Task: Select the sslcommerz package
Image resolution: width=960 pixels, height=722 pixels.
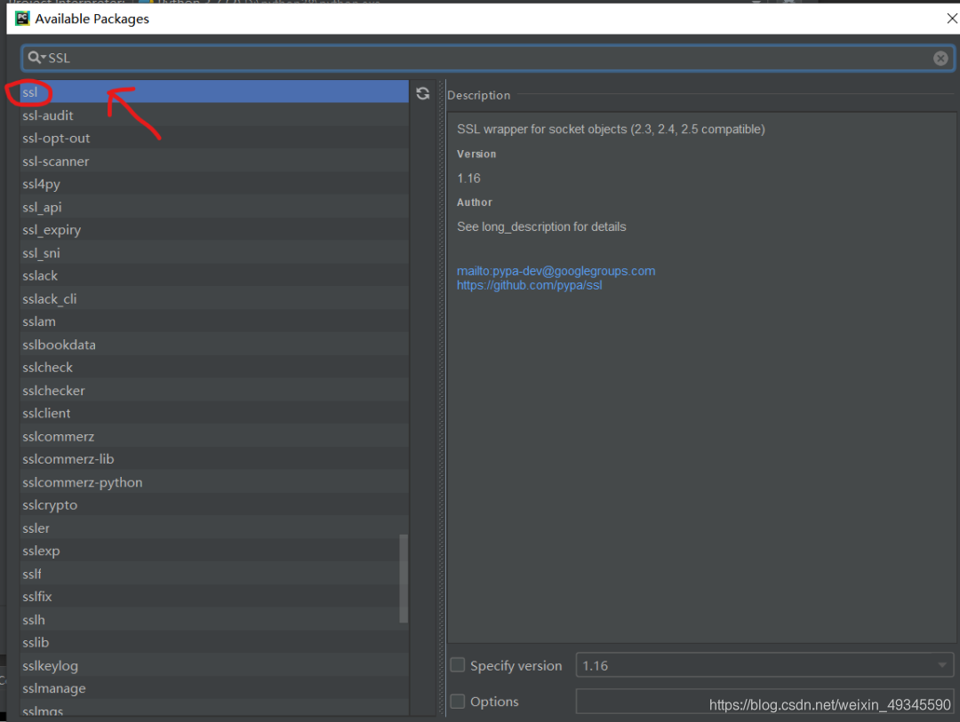Action: point(214,437)
